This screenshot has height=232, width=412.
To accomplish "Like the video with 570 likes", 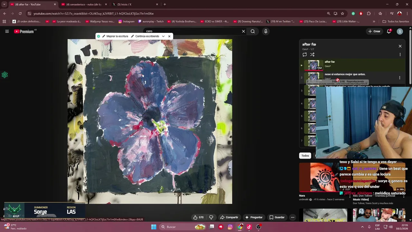I will 198,217.
